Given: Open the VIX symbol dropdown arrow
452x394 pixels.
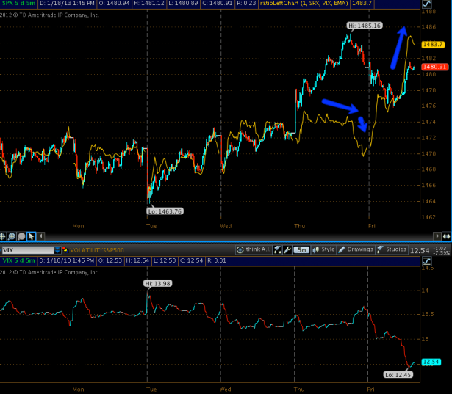Looking at the screenshot, I should (x=57, y=249).
